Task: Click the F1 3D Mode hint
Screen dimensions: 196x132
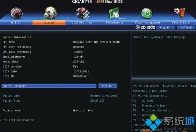Action: coord(143,101)
